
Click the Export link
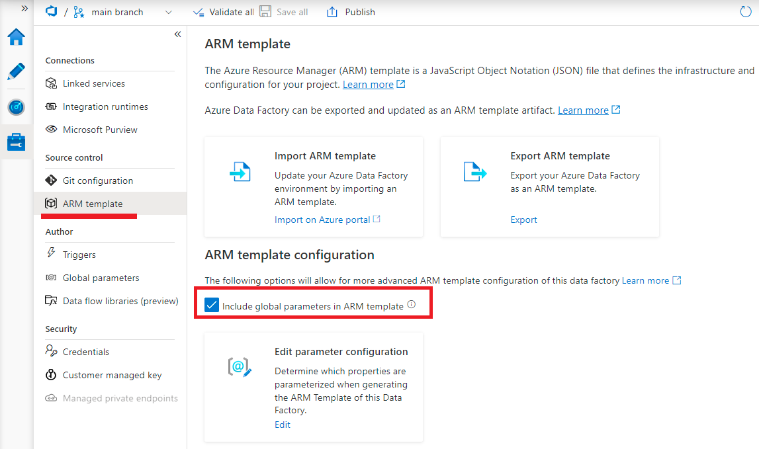click(x=523, y=219)
